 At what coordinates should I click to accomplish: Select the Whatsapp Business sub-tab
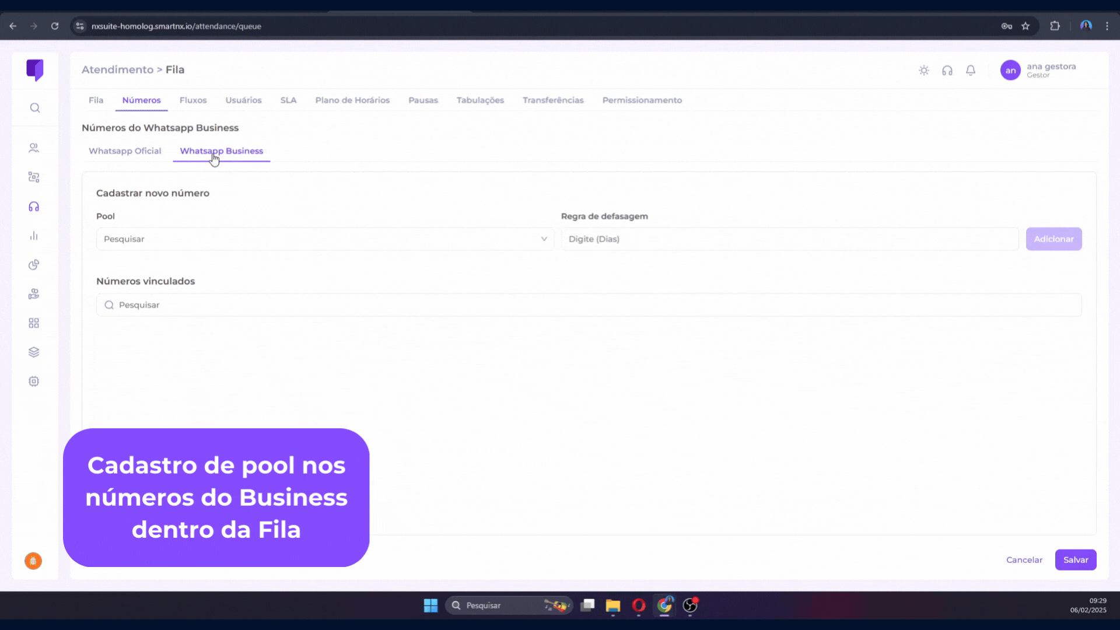click(222, 151)
